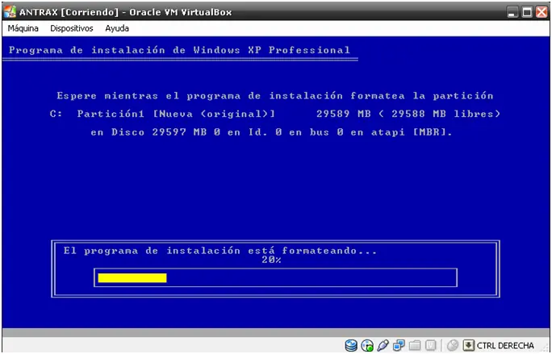Click the VirtualBox icon in the title bar
The image size is (552, 354).
[10, 12]
